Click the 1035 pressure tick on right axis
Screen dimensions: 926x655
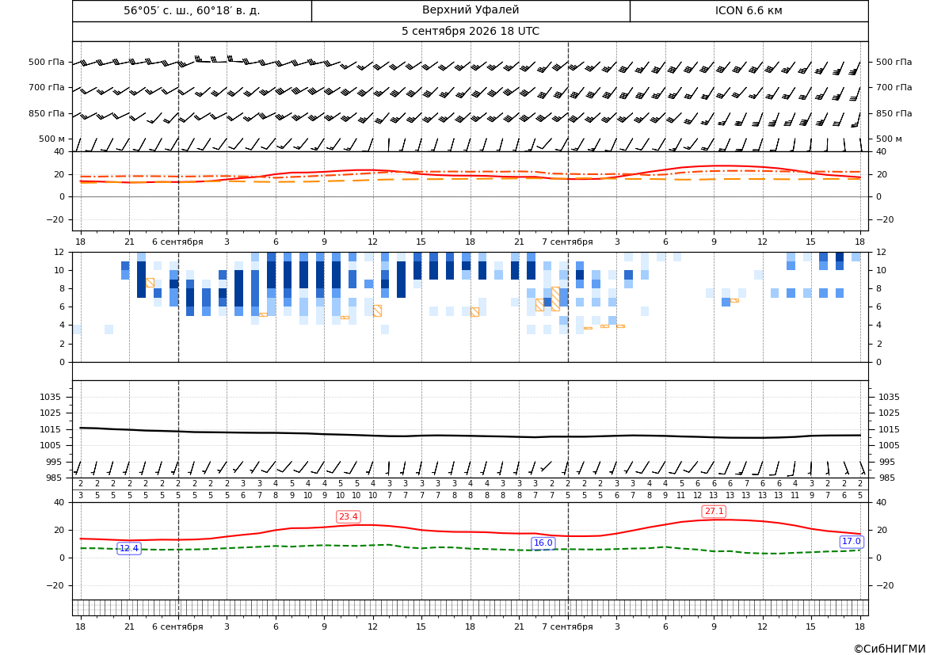coord(889,397)
